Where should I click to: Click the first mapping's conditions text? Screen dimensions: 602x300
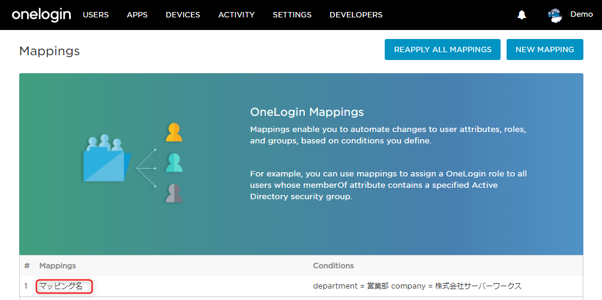pos(417,286)
